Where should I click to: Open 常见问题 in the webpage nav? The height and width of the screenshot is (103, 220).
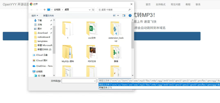pos(175,5)
